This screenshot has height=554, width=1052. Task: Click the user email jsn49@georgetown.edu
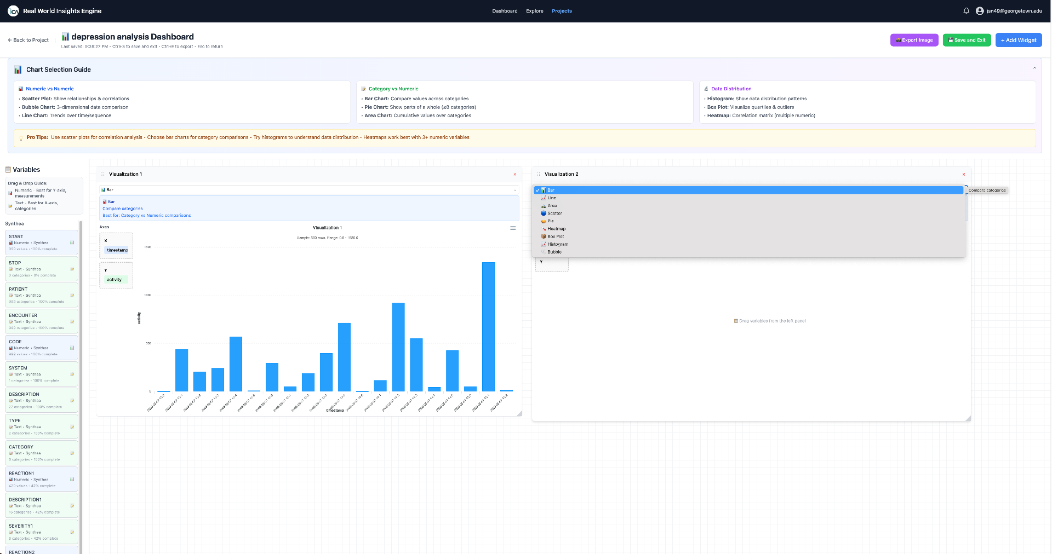coord(1014,11)
